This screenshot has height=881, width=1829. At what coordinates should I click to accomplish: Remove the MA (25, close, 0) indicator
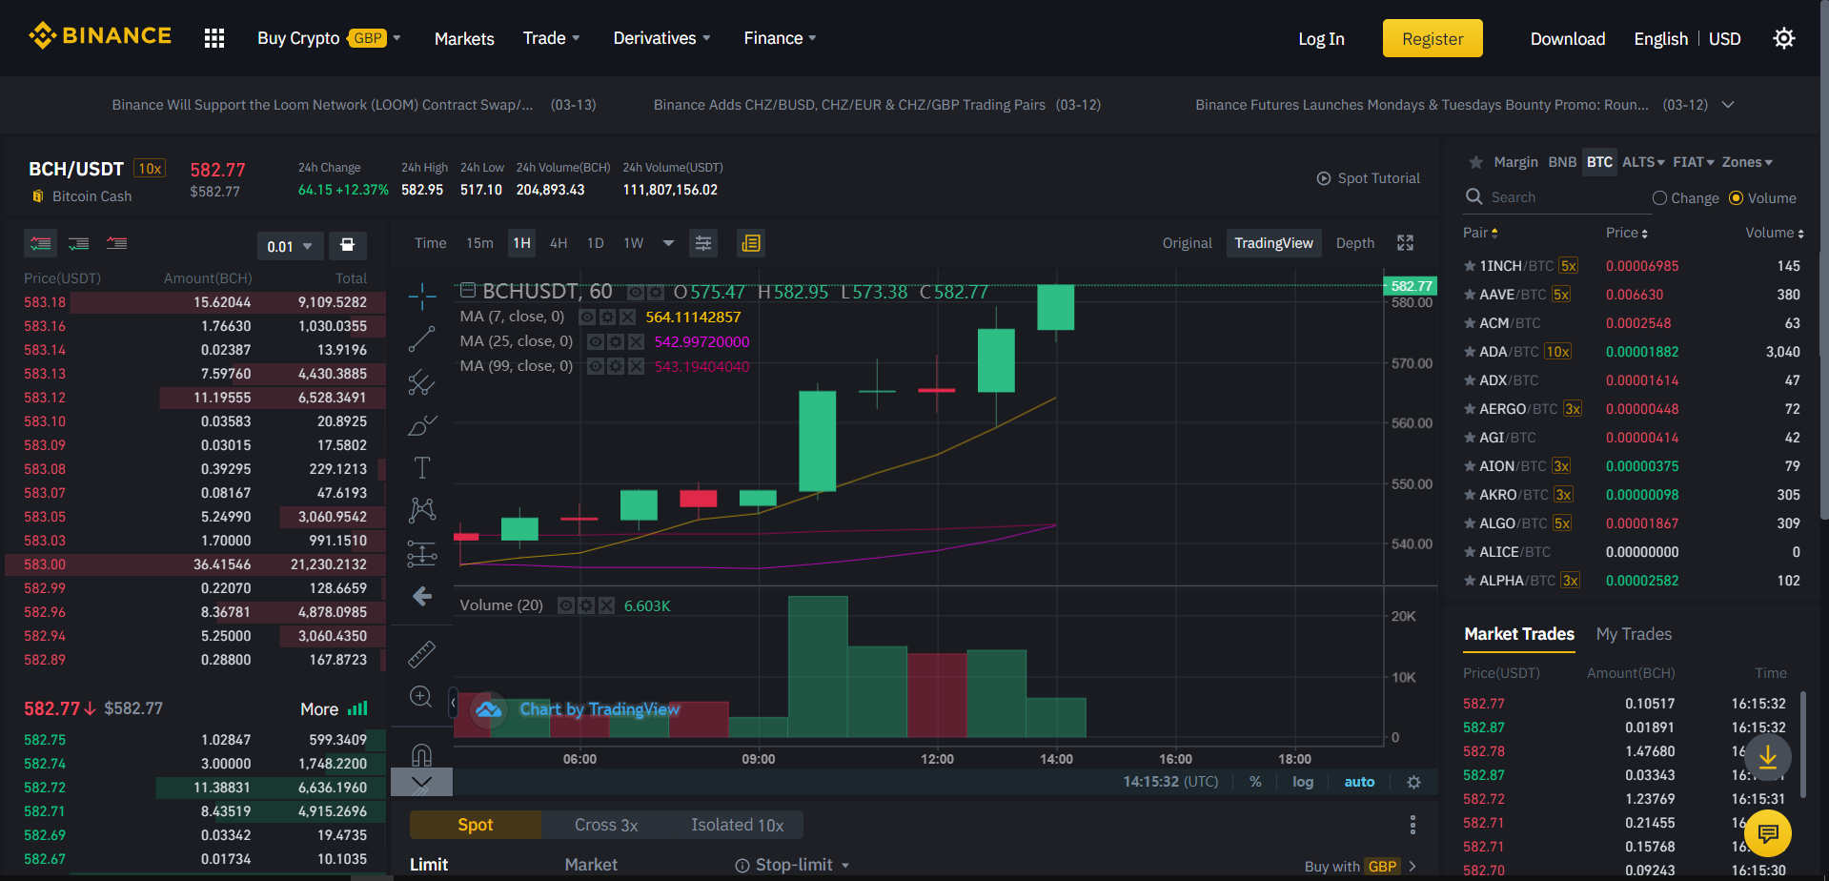click(x=636, y=341)
